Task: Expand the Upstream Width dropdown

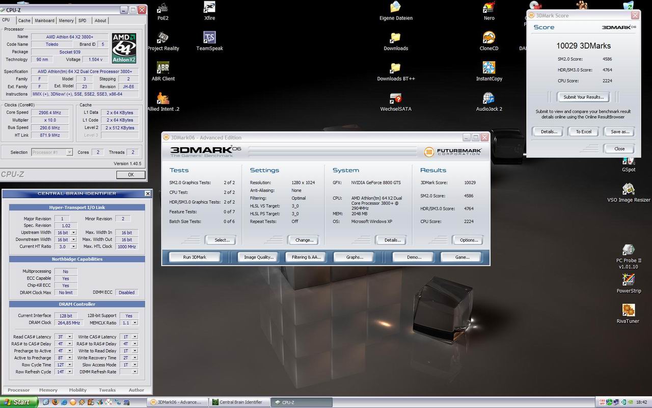Action: 73,233
